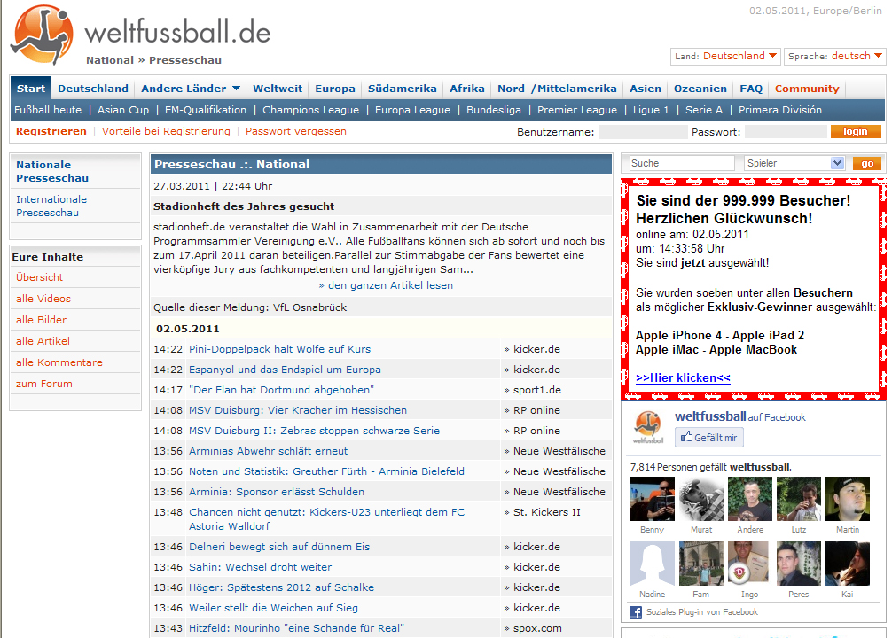Click Ingo's Facebook profile picture

(749, 564)
